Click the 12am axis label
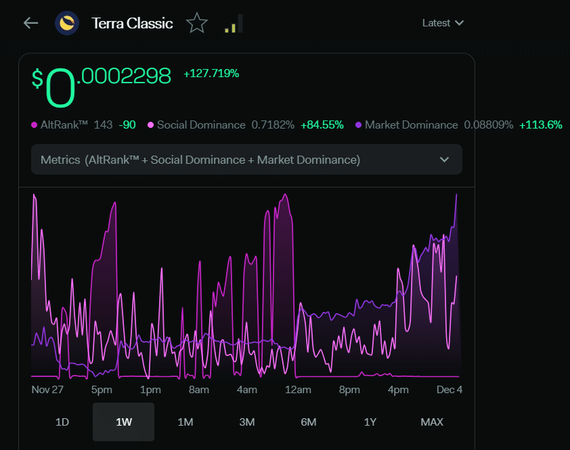This screenshot has height=450, width=570. click(x=298, y=390)
